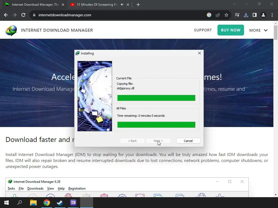Launch Steam from the taskbar
Image resolution: width=278 pixels, height=208 pixels.
tap(60, 203)
